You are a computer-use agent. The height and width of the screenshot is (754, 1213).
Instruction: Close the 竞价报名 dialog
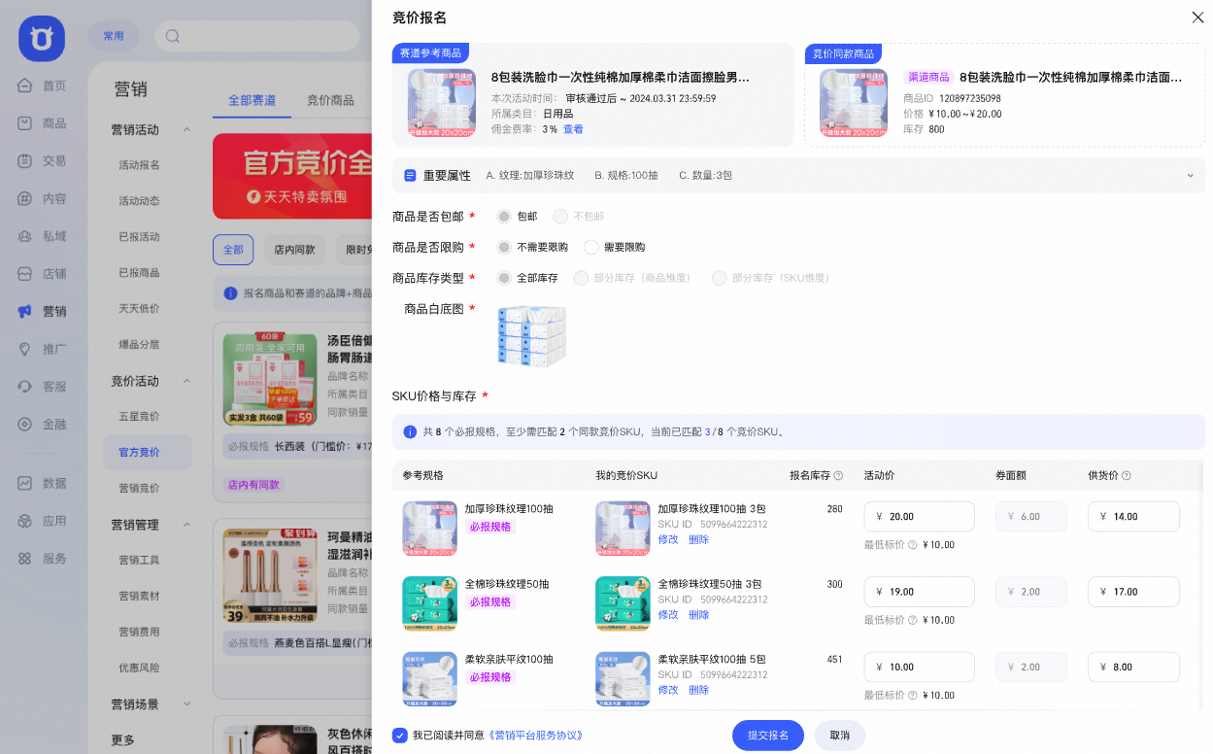tap(1196, 17)
